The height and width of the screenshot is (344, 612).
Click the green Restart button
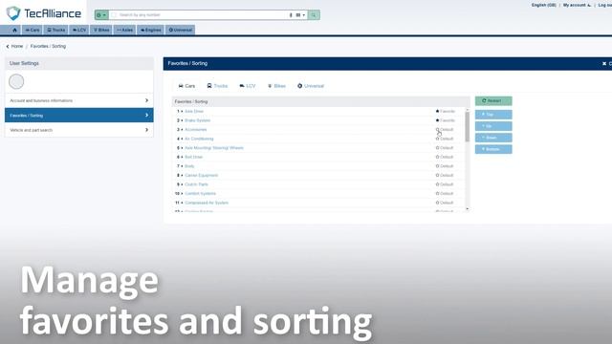[x=493, y=101]
